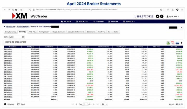Click the XM WebTrader logo
The width and height of the screenshot is (187, 109).
(x=30, y=16)
